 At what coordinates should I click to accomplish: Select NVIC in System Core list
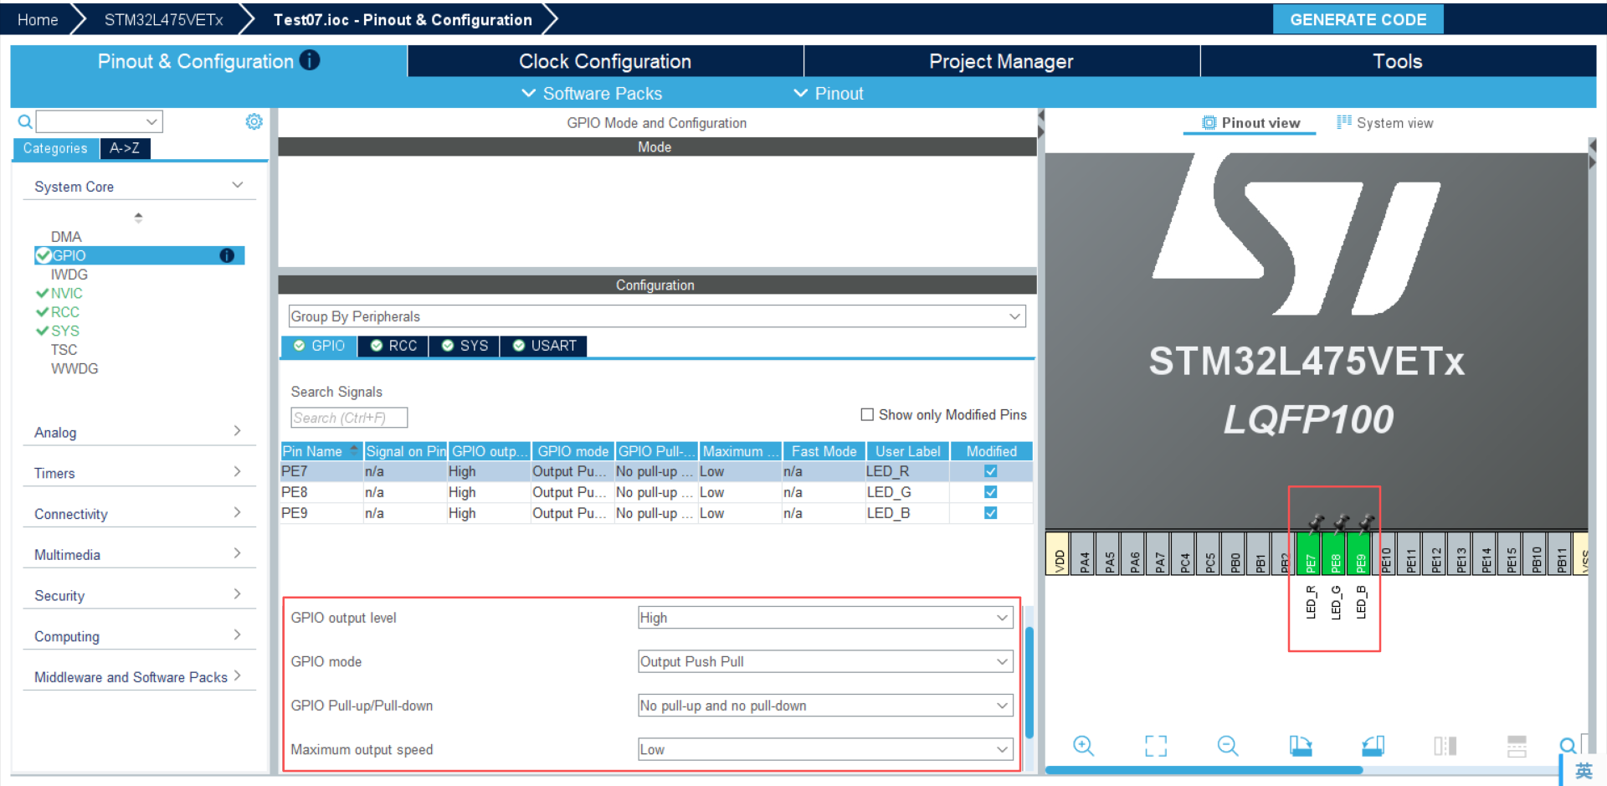(66, 293)
